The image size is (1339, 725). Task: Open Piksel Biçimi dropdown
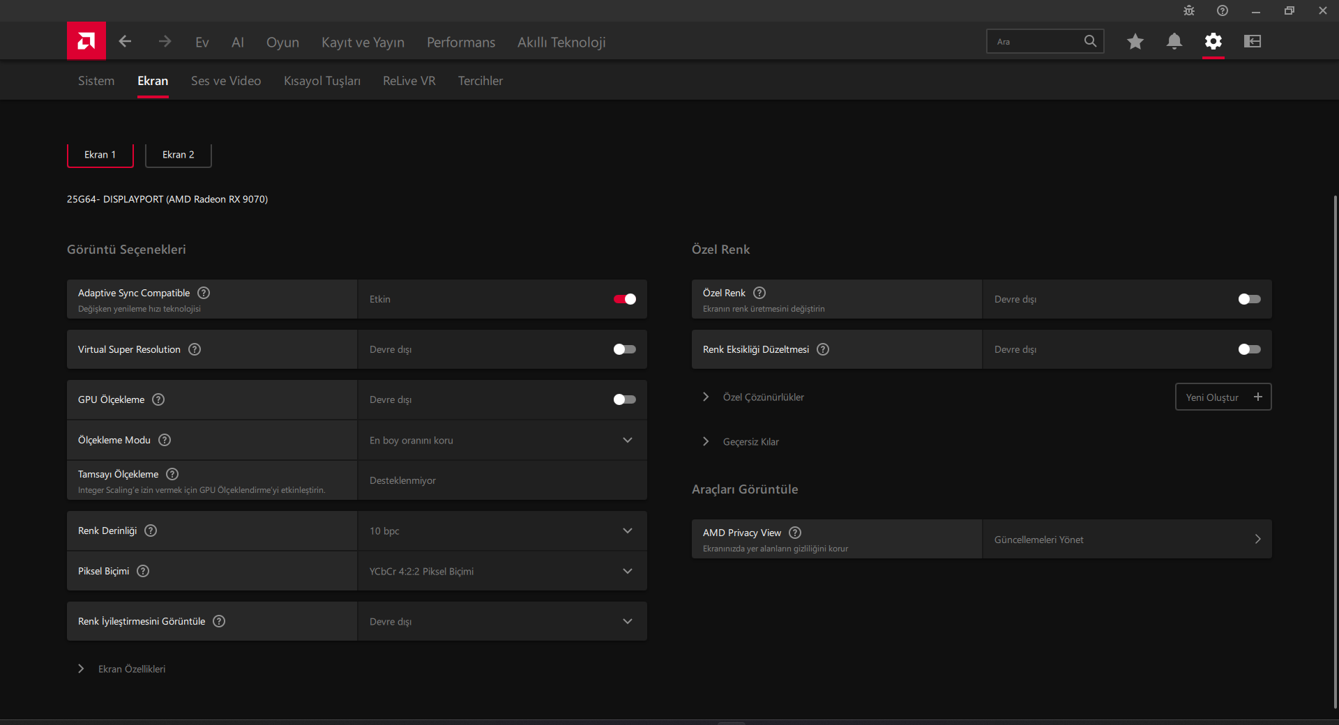pos(502,571)
